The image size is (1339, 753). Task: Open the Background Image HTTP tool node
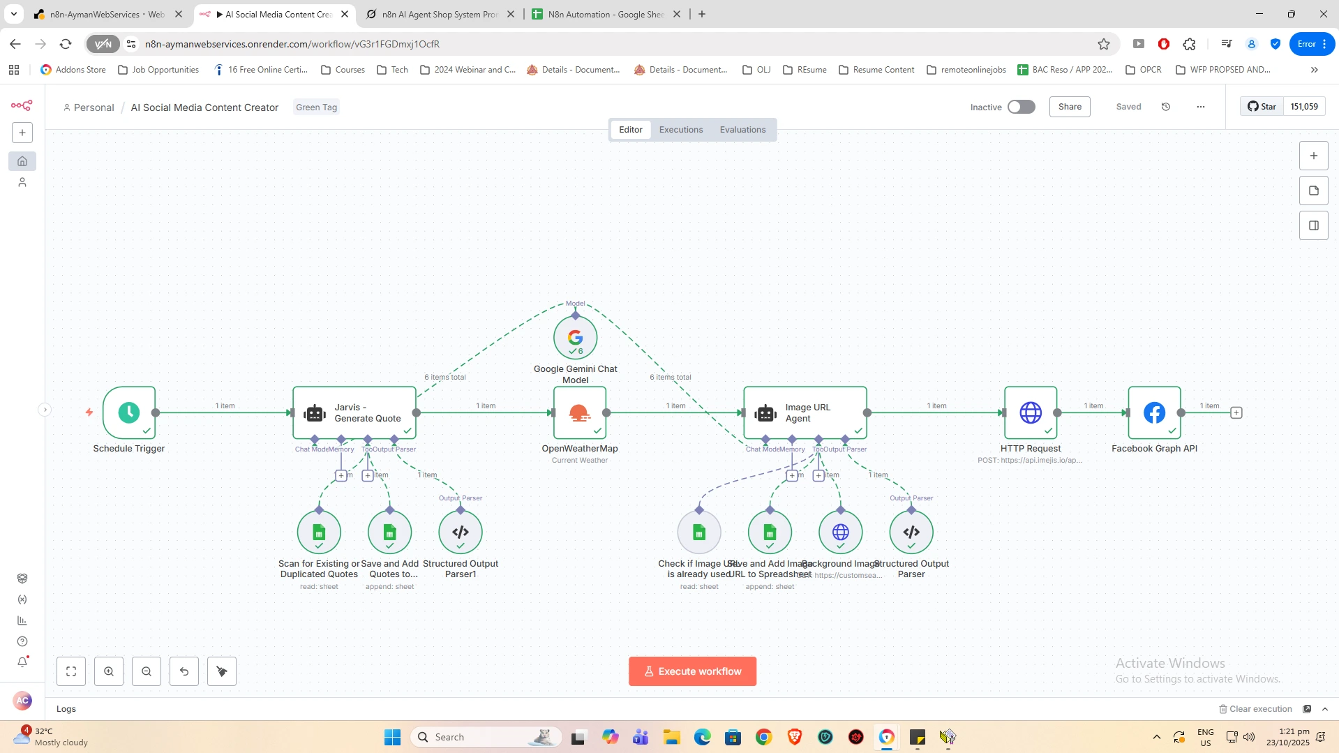pos(841,532)
